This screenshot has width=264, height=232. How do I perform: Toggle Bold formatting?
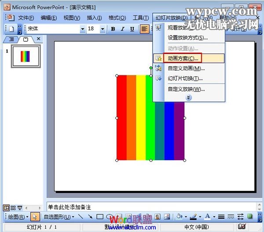pos(113,29)
